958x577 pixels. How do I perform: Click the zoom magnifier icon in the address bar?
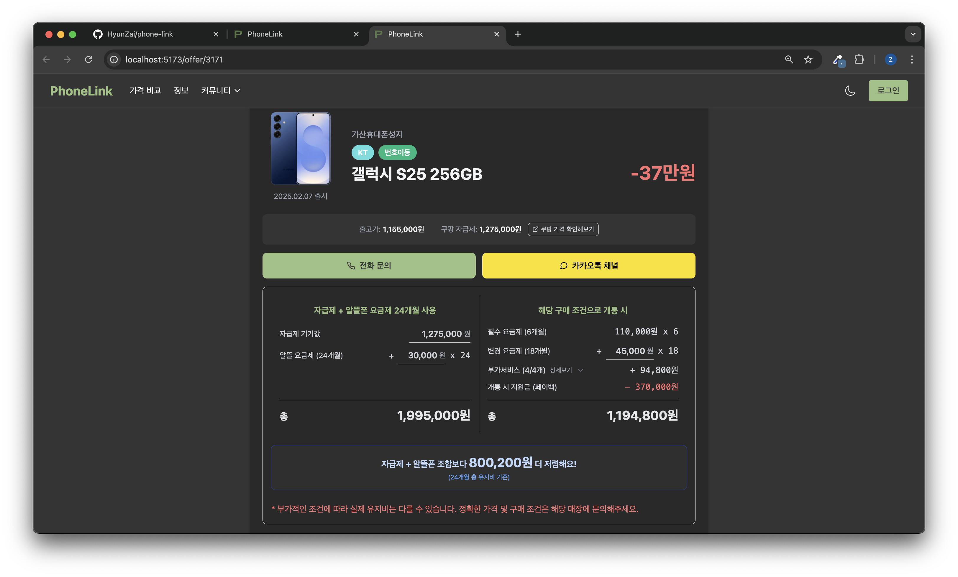(x=788, y=60)
